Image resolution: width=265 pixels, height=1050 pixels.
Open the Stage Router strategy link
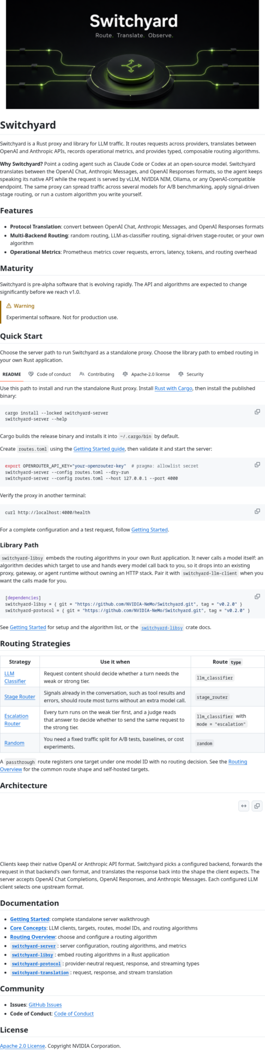pyautogui.click(x=20, y=697)
